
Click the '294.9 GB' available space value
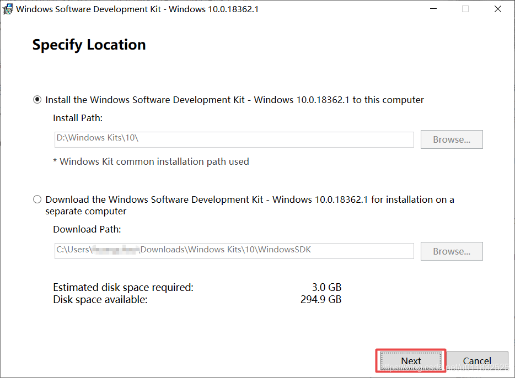[321, 300]
